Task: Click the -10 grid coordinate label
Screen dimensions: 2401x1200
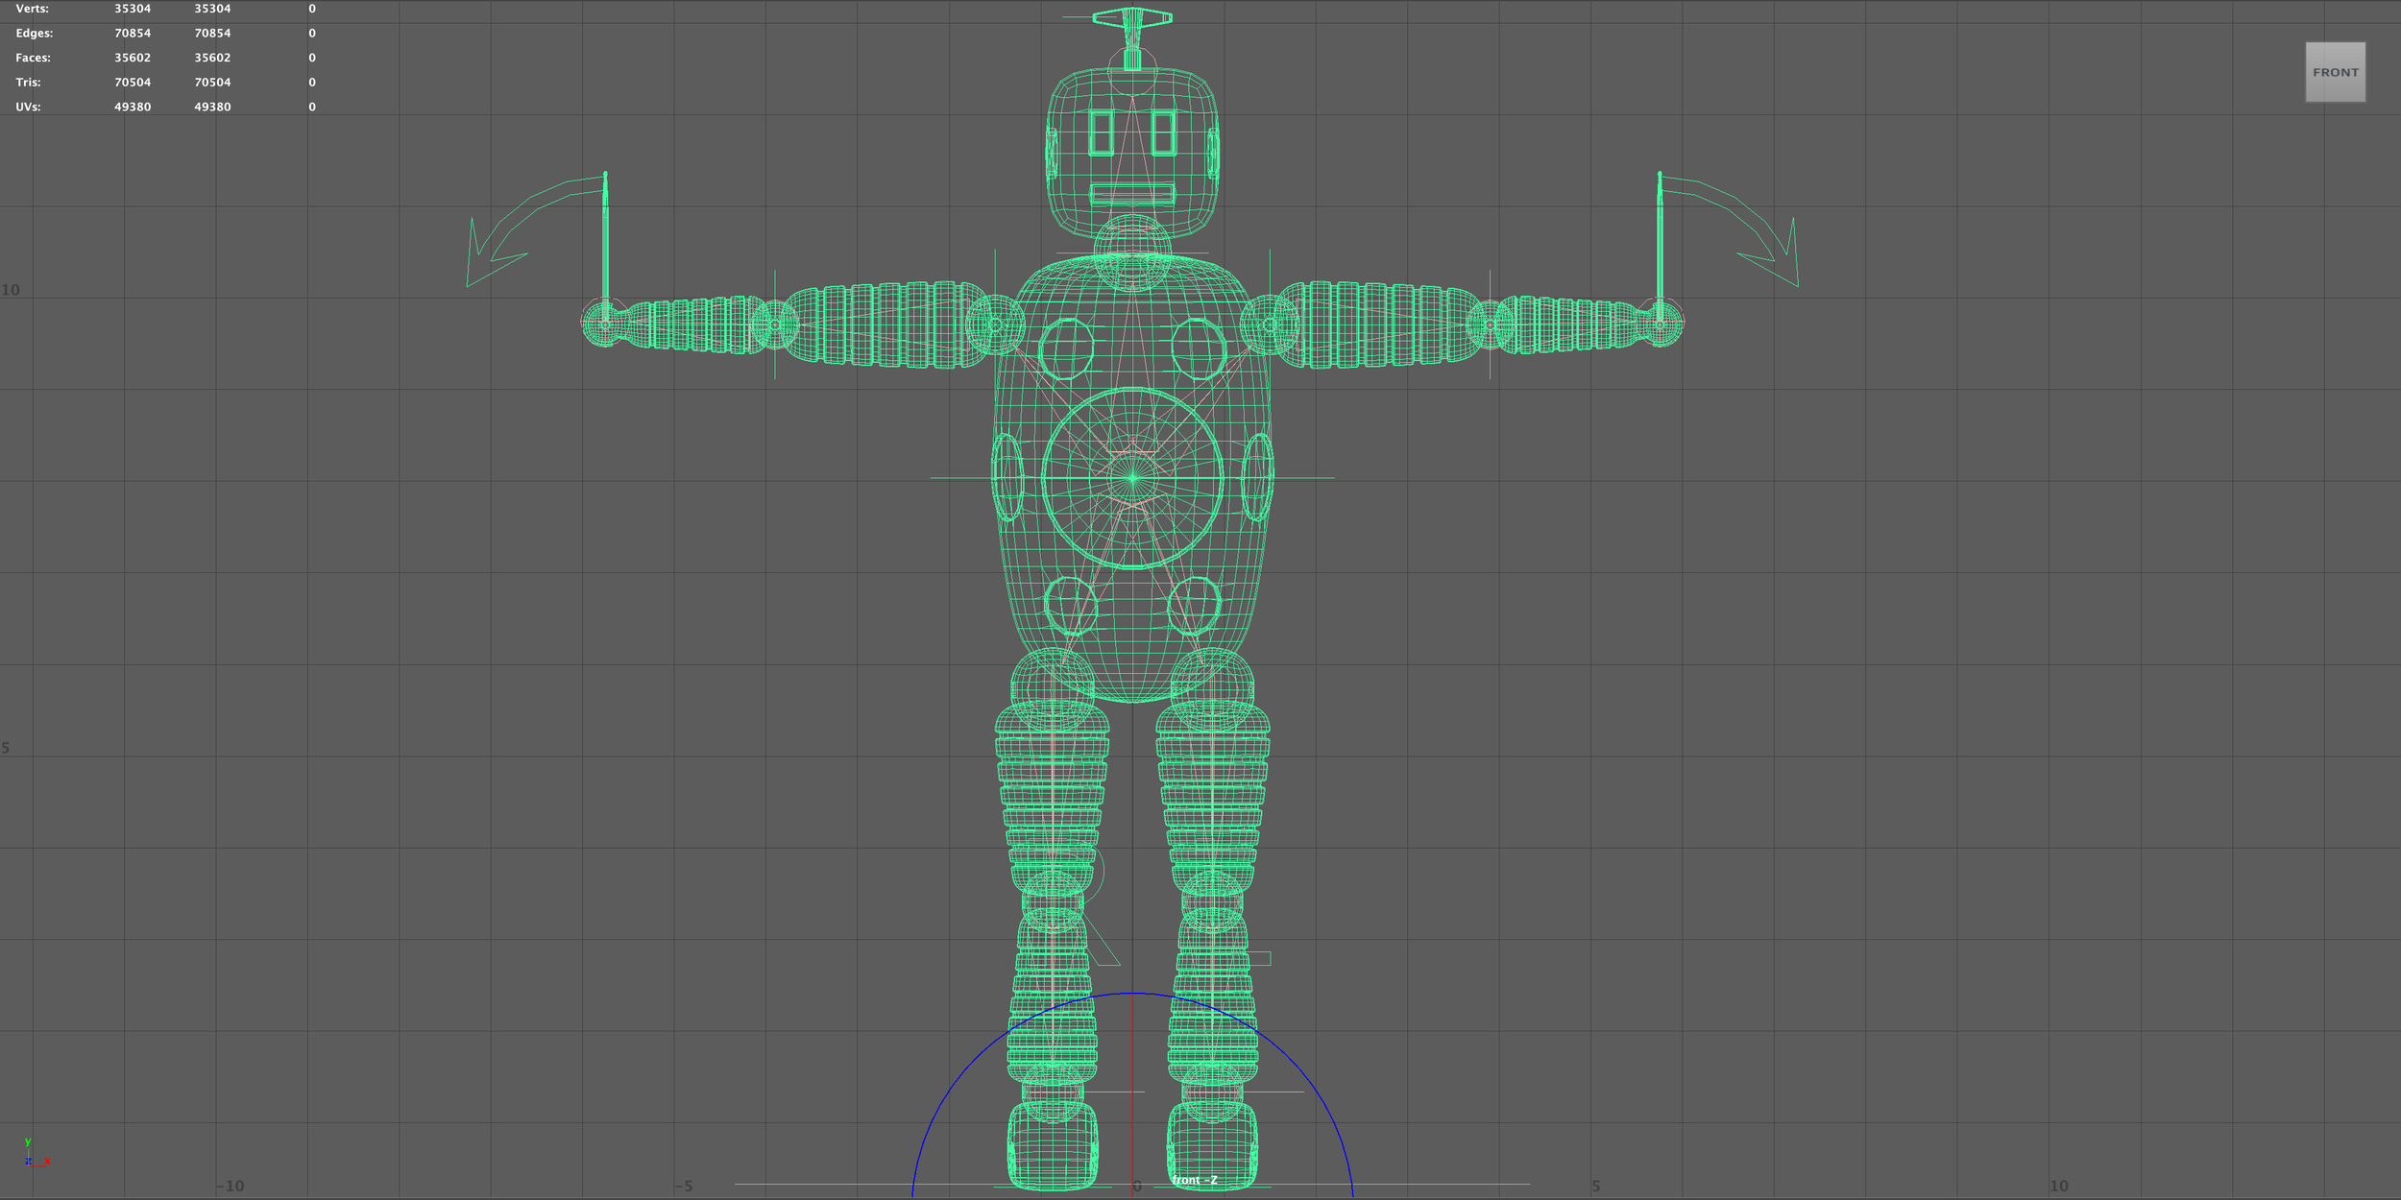Action: point(230,1186)
